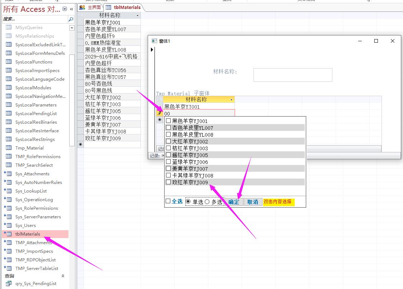Click the 窗体1 window title icon

point(154,41)
